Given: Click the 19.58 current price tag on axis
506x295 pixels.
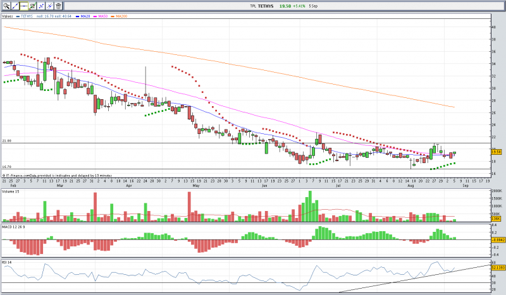Looking at the screenshot, I should click(x=496, y=152).
